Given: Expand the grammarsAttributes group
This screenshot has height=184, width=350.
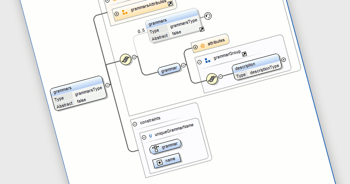Looking at the screenshot, I should pos(117,14).
